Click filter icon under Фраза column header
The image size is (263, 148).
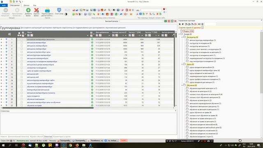(x=28, y=35)
